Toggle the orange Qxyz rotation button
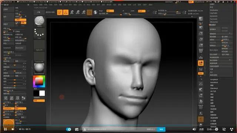This screenshot has width=237, height=133. (201, 74)
